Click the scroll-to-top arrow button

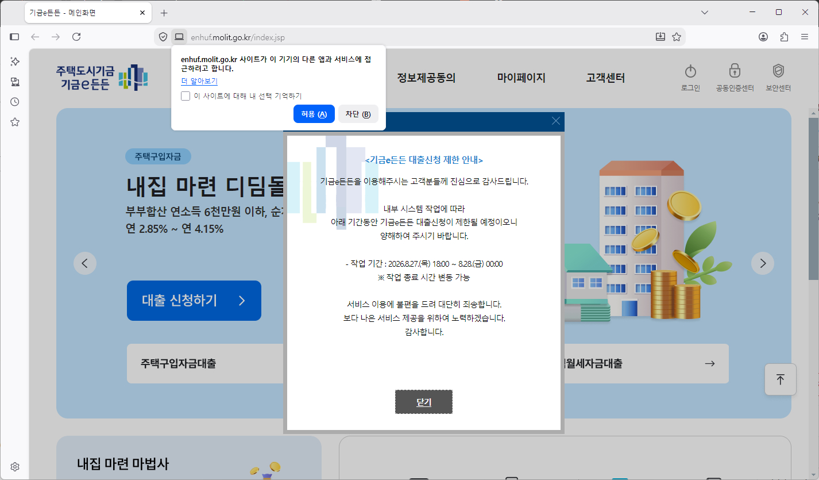pyautogui.click(x=781, y=379)
